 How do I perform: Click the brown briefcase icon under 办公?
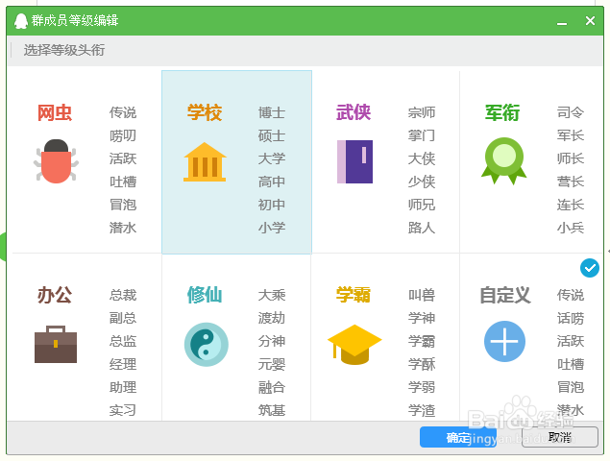pyautogui.click(x=56, y=344)
